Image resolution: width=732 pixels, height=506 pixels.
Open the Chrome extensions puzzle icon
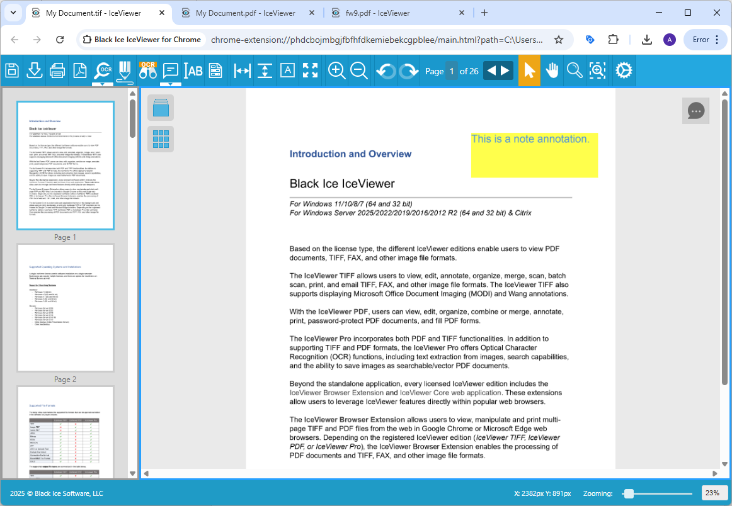tap(613, 40)
